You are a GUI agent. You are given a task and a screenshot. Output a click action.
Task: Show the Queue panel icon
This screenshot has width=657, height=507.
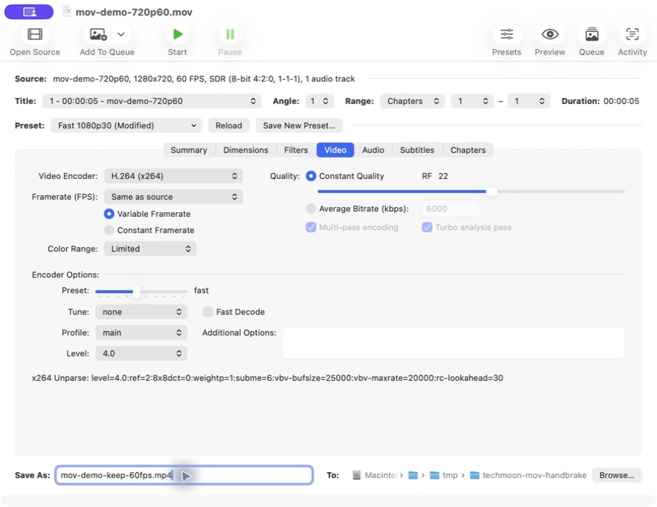coord(592,34)
